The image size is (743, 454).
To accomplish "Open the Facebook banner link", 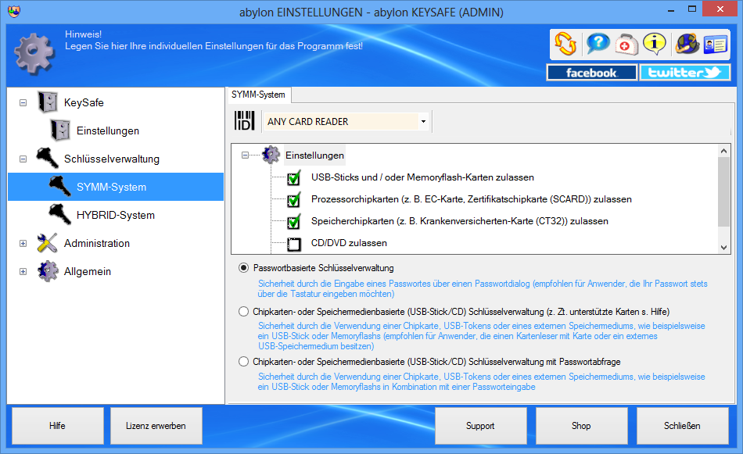I will coord(591,73).
